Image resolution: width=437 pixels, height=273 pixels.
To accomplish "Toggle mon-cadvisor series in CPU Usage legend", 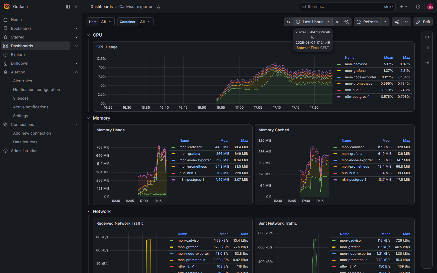I will (356, 64).
